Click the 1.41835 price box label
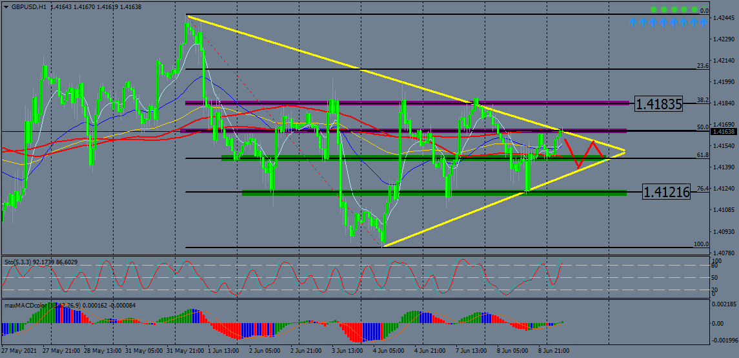The height and width of the screenshot is (358, 739). pos(660,104)
